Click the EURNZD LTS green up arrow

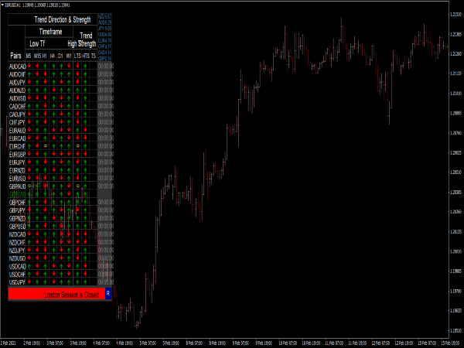point(77,170)
